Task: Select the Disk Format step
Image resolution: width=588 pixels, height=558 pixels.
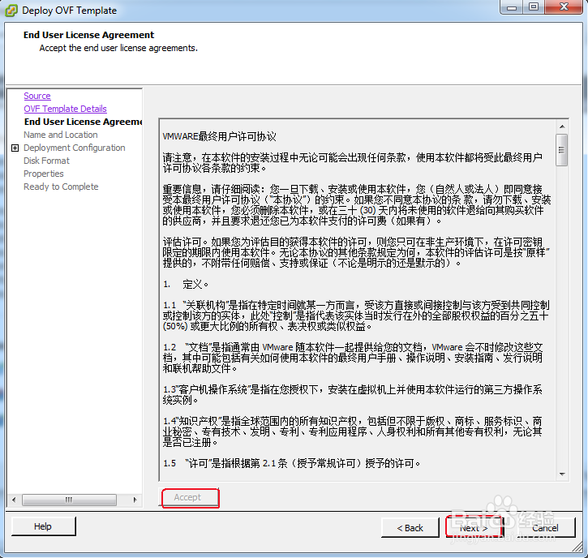Action: 46,161
